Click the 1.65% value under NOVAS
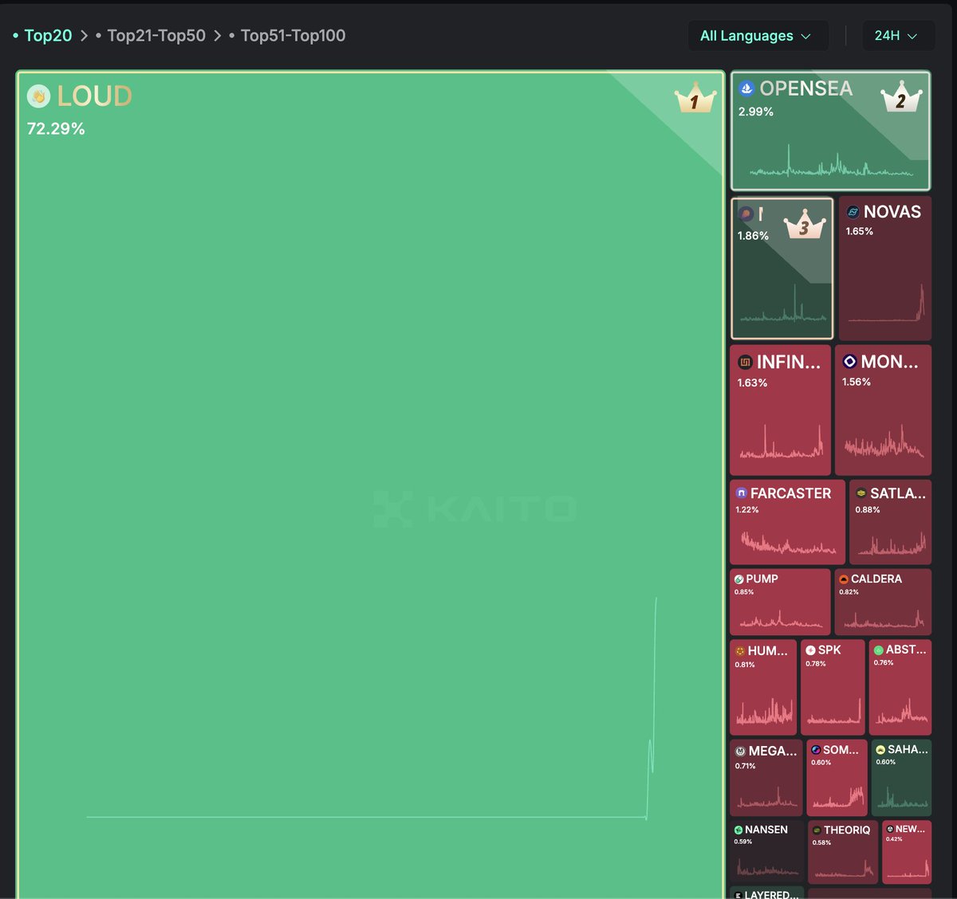This screenshot has width=957, height=899. click(860, 231)
